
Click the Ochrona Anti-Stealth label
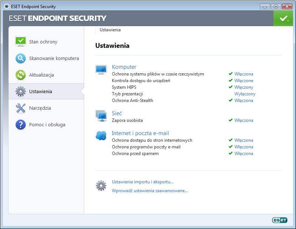(132, 101)
